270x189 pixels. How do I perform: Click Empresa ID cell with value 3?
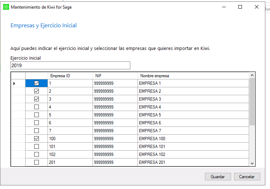[x=70, y=99]
